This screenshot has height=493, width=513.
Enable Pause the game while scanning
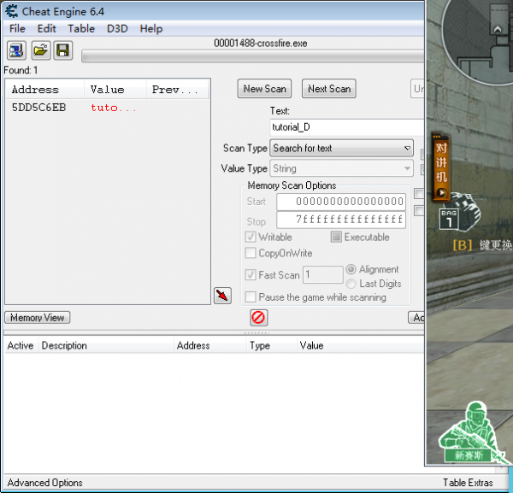pos(251,297)
